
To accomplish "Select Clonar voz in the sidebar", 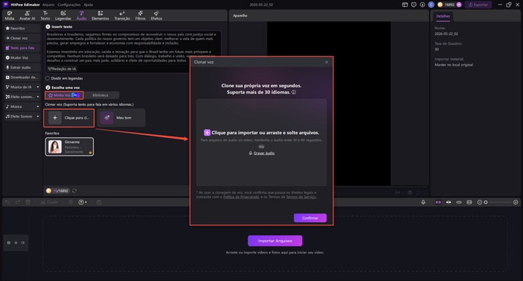I will click(x=22, y=38).
